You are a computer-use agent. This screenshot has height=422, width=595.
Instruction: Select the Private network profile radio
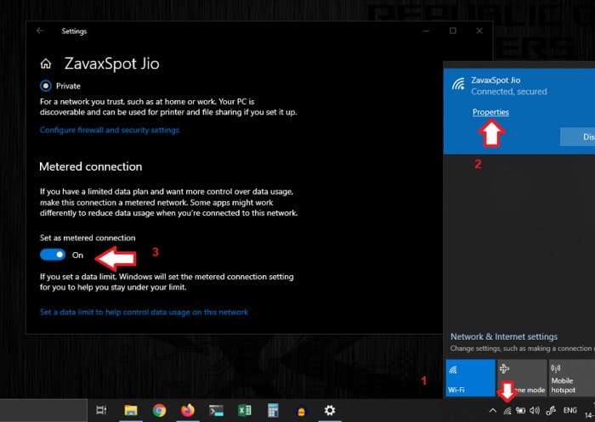click(46, 86)
